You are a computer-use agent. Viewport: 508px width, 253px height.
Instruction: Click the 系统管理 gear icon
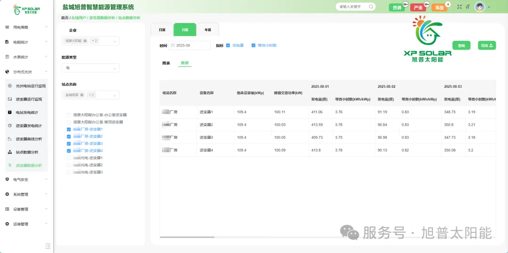click(x=7, y=194)
